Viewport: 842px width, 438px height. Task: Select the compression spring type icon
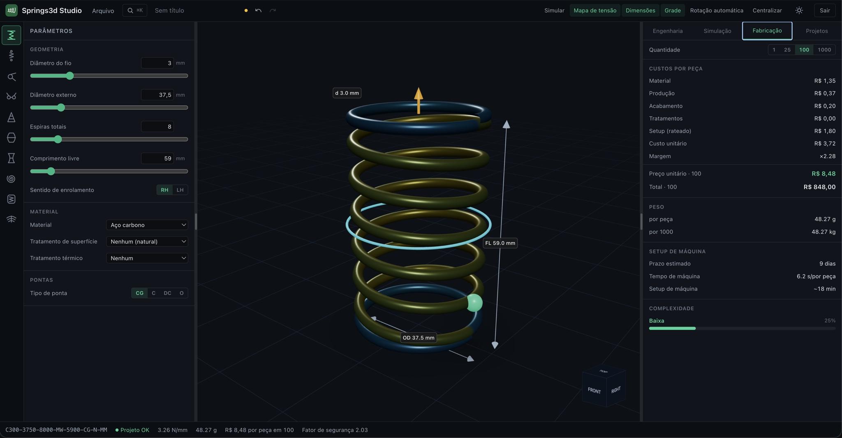click(x=12, y=35)
